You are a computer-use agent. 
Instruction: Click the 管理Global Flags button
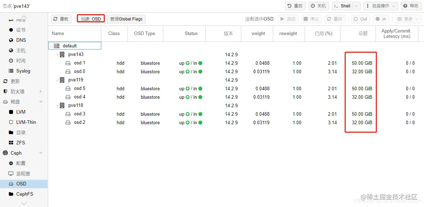click(x=126, y=19)
